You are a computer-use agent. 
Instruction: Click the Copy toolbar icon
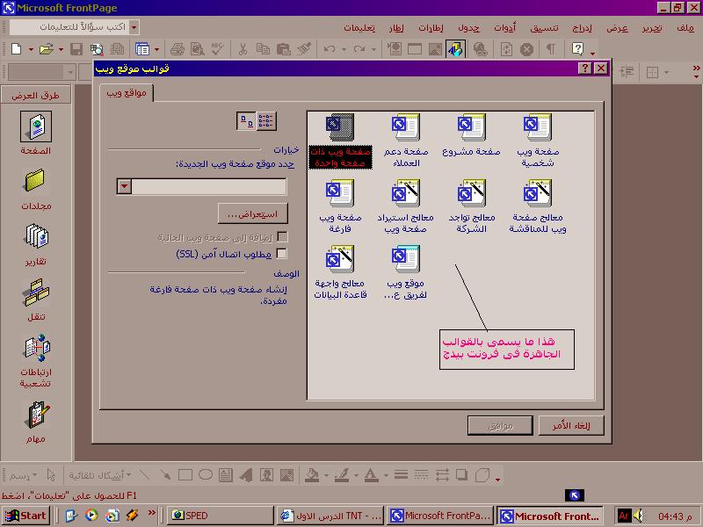click(263, 49)
